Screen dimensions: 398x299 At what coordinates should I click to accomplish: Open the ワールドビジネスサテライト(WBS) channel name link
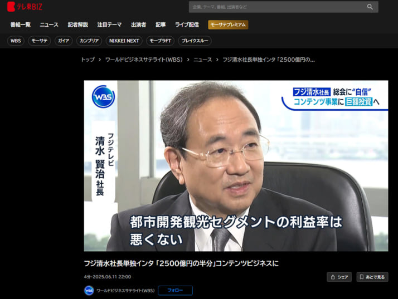(125, 291)
